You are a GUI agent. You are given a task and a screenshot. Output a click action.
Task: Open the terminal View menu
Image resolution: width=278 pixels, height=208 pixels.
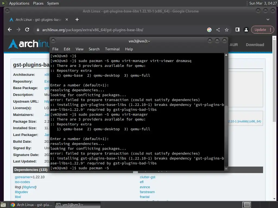pos(80,49)
